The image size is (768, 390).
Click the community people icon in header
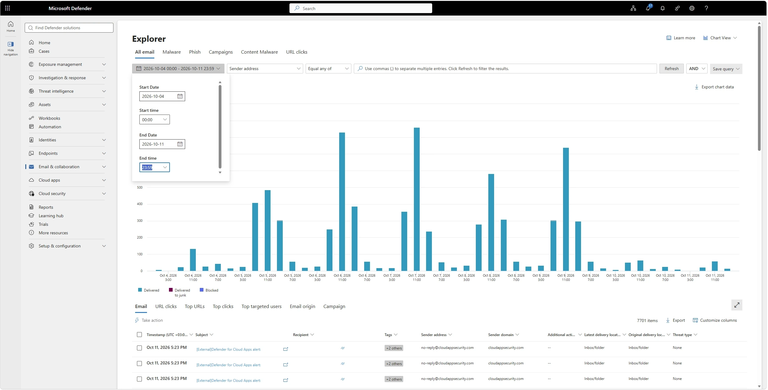coord(677,8)
